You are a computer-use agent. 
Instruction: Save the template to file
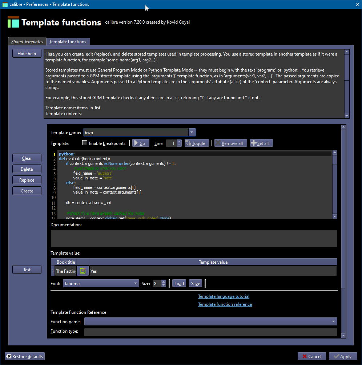click(x=196, y=283)
